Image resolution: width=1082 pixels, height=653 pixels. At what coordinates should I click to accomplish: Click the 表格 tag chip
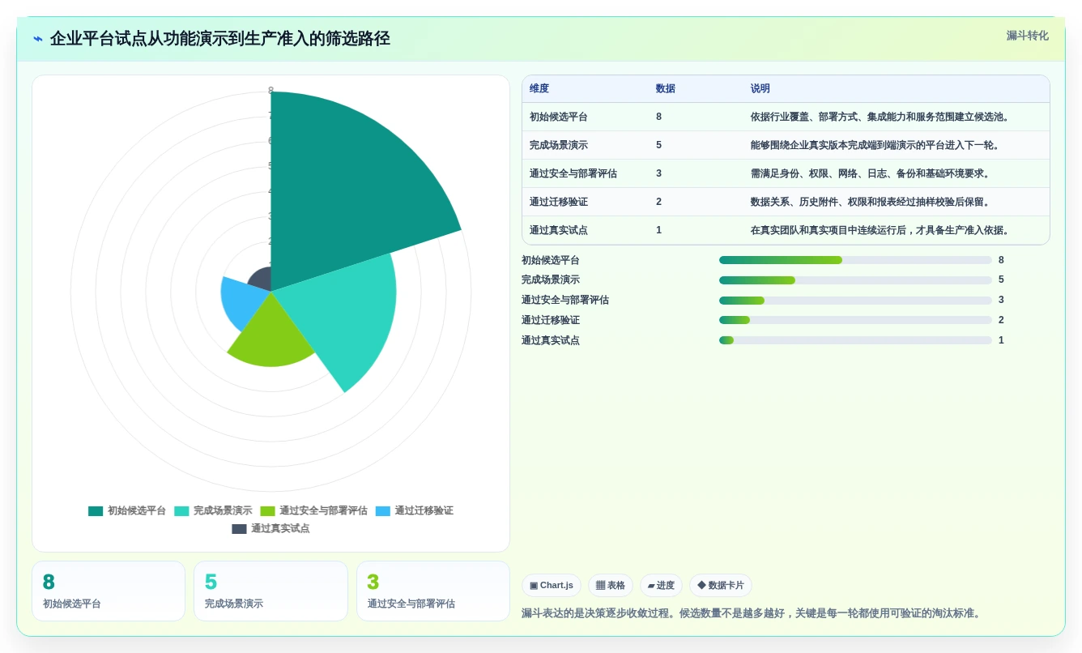pos(611,586)
